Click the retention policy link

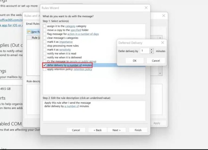coord(83,69)
